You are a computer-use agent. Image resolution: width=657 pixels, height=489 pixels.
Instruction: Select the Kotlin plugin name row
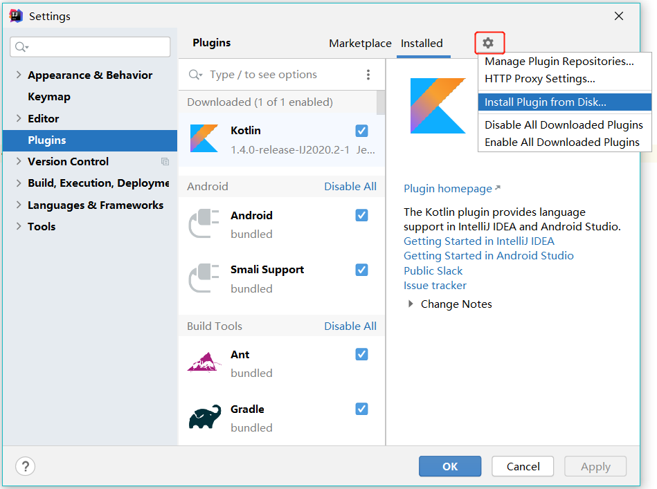pyautogui.click(x=246, y=131)
